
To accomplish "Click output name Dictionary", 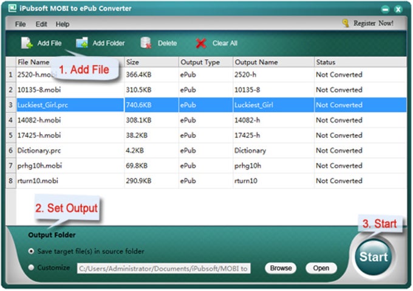I will tap(250, 150).
